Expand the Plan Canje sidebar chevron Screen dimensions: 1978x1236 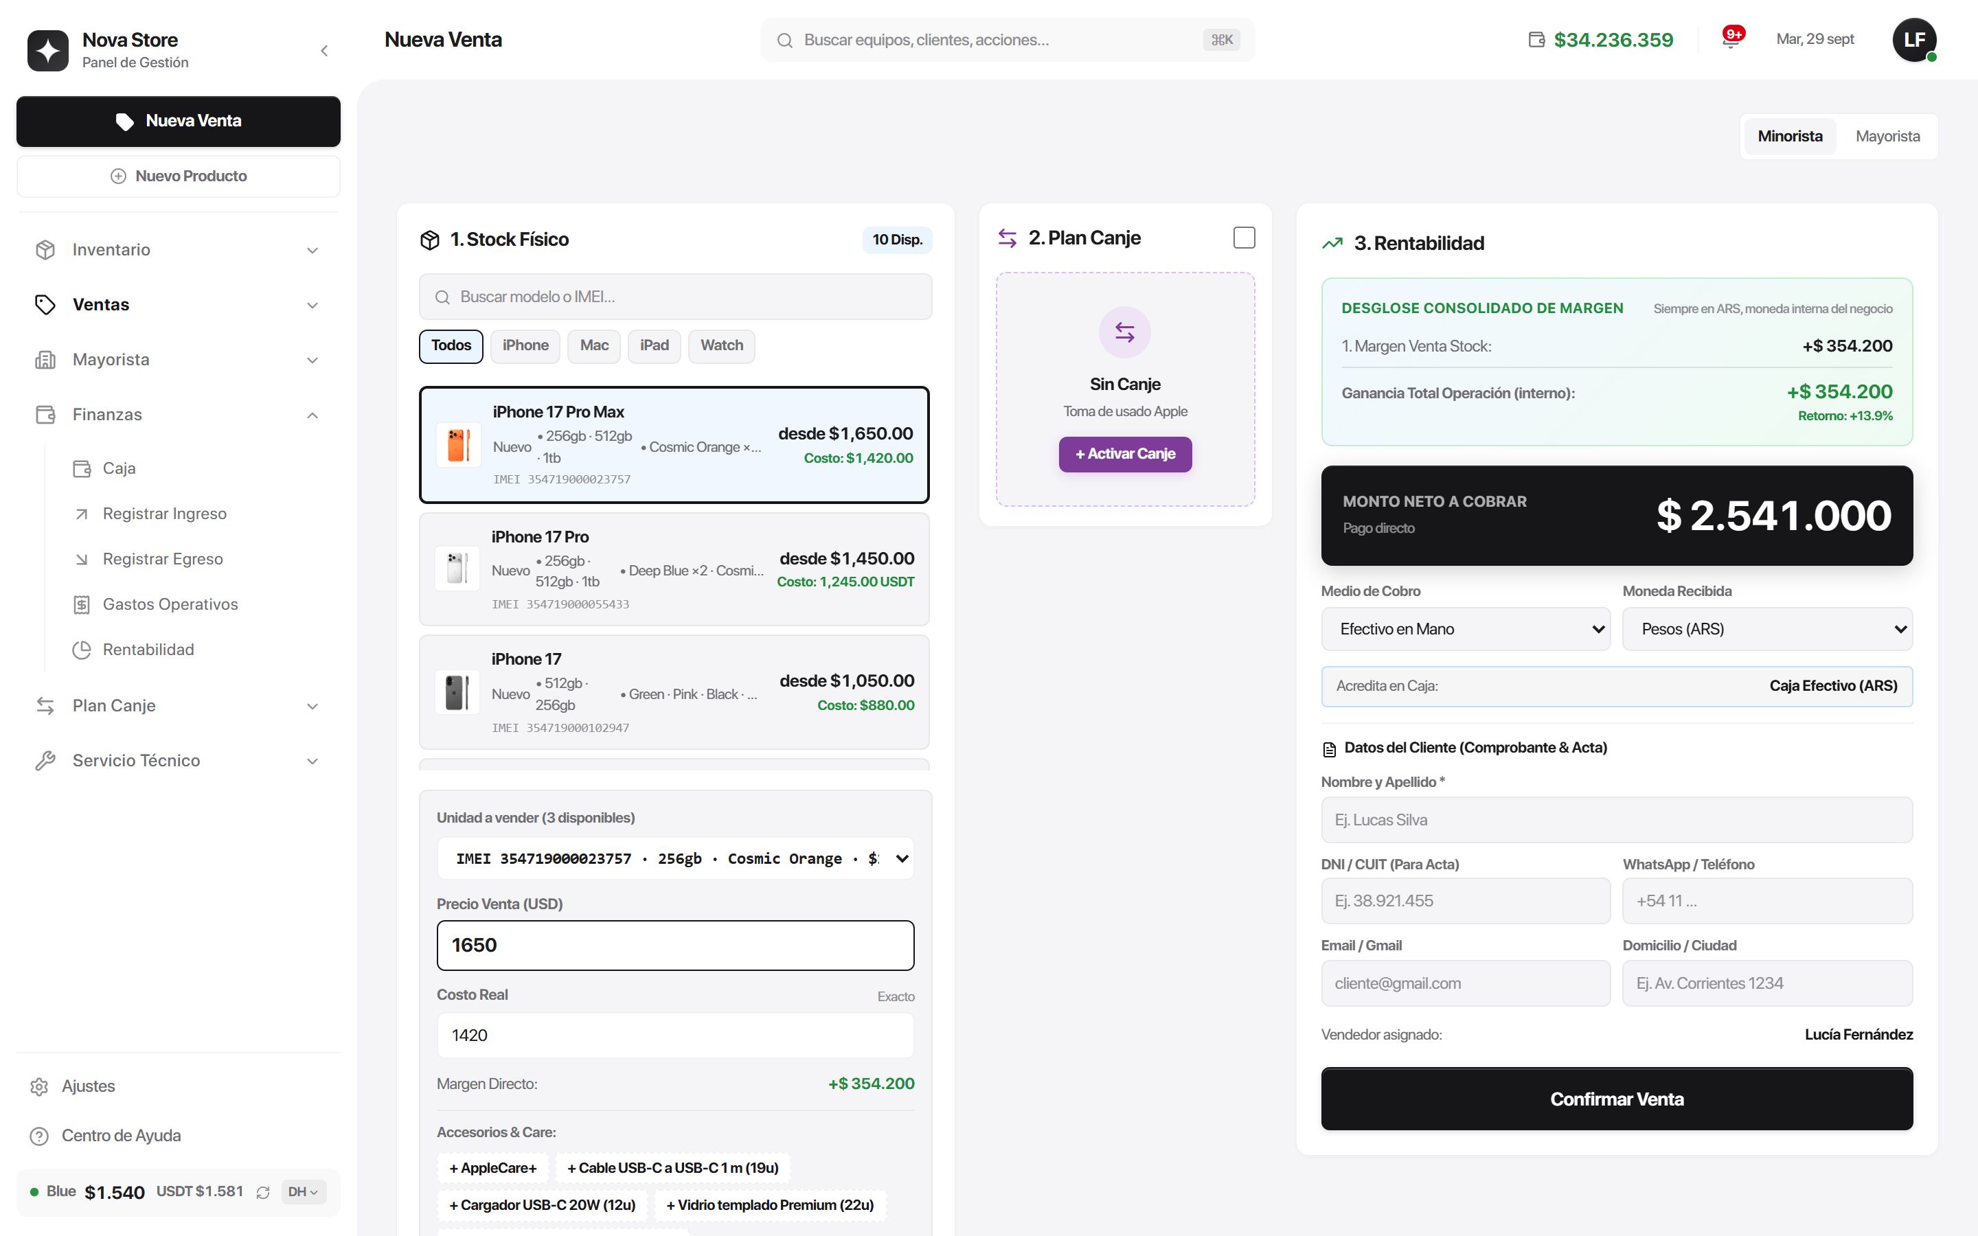[x=312, y=707]
